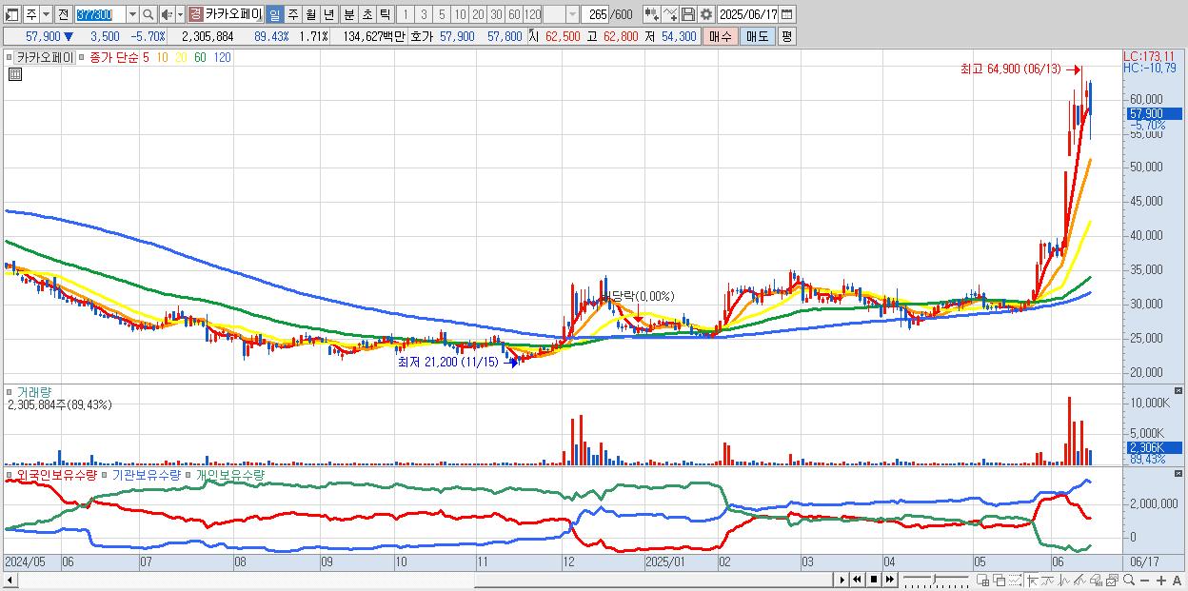The image size is (1188, 591).
Task: Click the line-type chart icon at bottom
Action: point(1047,581)
